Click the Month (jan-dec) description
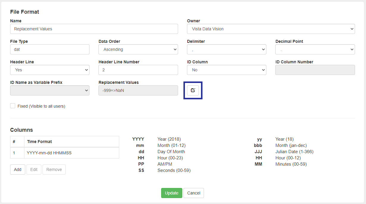The height and width of the screenshot is (204, 366). (291, 145)
